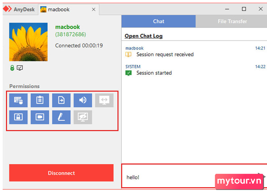Open Chat Log link

[x=143, y=36]
